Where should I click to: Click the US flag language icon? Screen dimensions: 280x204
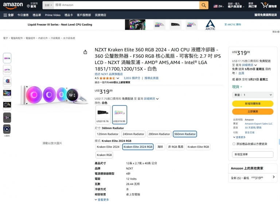click(x=215, y=6)
